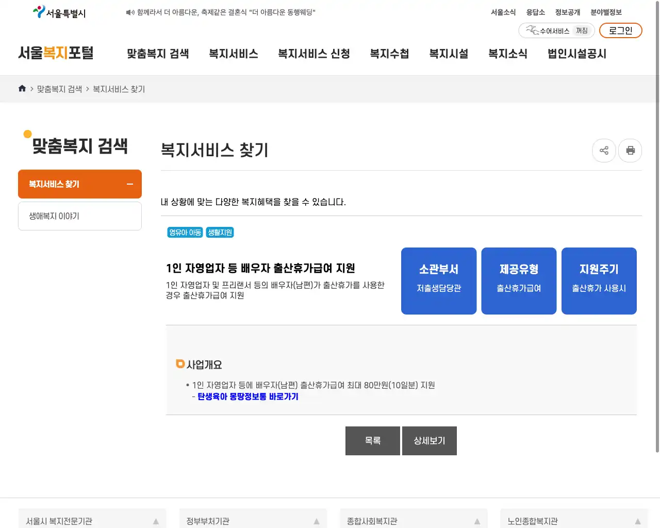
Task: Click the page vertical scrollbar
Action: (657, 227)
